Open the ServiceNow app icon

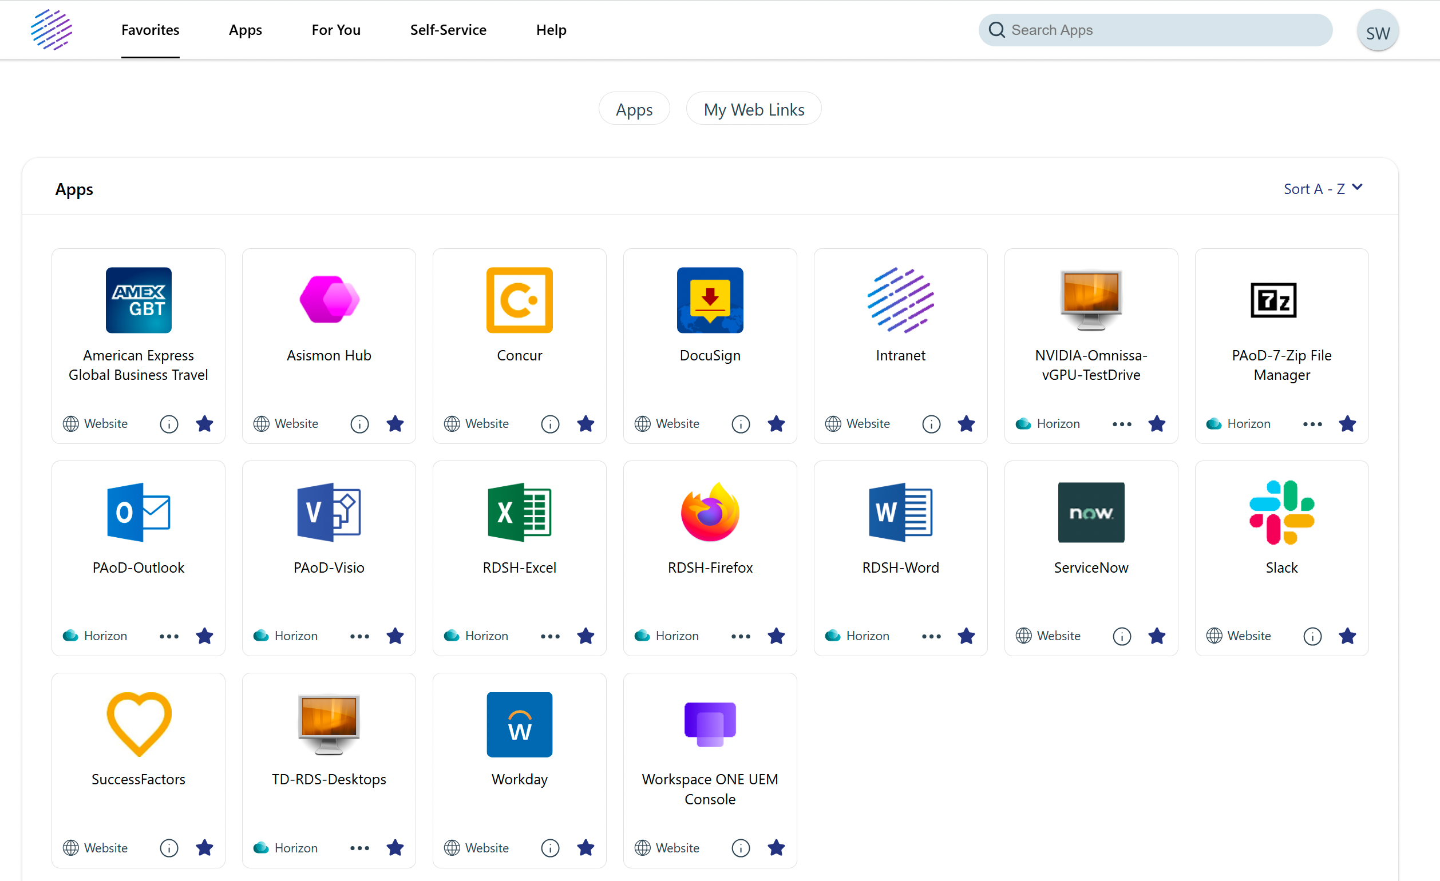1090,513
